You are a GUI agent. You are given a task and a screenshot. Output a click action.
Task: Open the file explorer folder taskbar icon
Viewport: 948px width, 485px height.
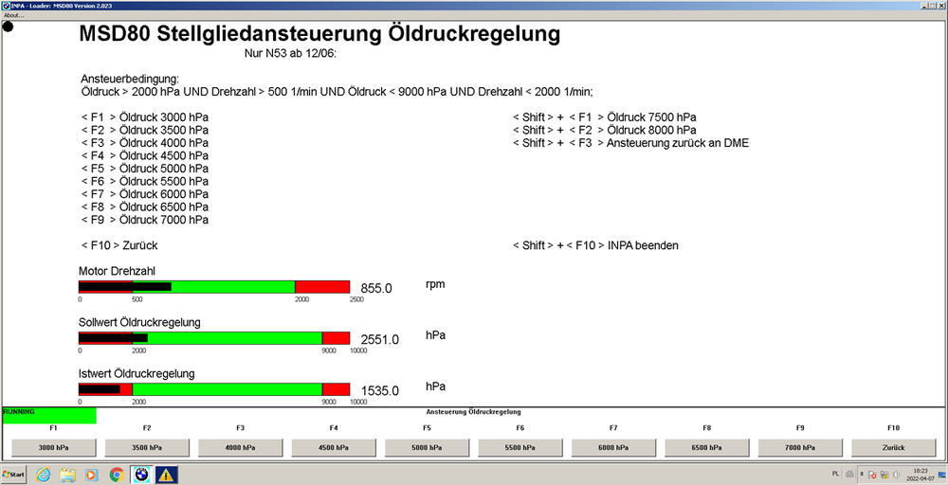coord(66,475)
